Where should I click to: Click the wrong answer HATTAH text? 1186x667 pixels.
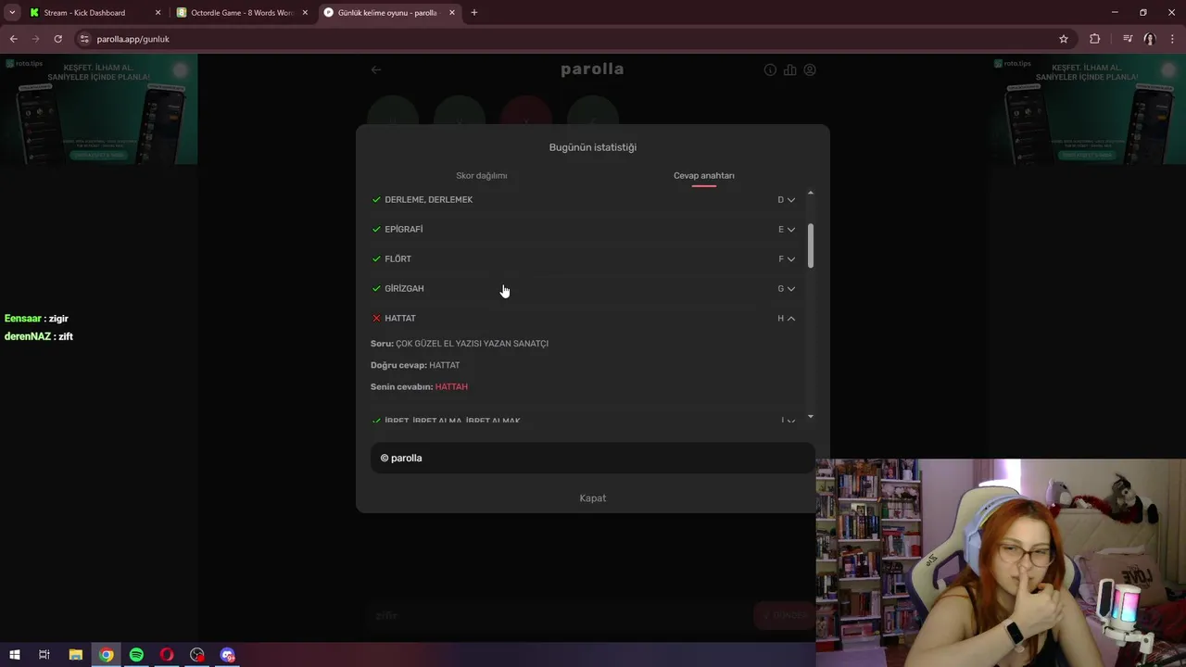point(451,387)
